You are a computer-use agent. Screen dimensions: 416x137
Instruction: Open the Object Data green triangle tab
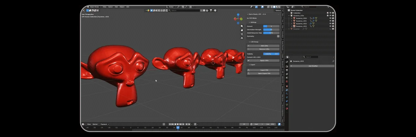[287, 105]
